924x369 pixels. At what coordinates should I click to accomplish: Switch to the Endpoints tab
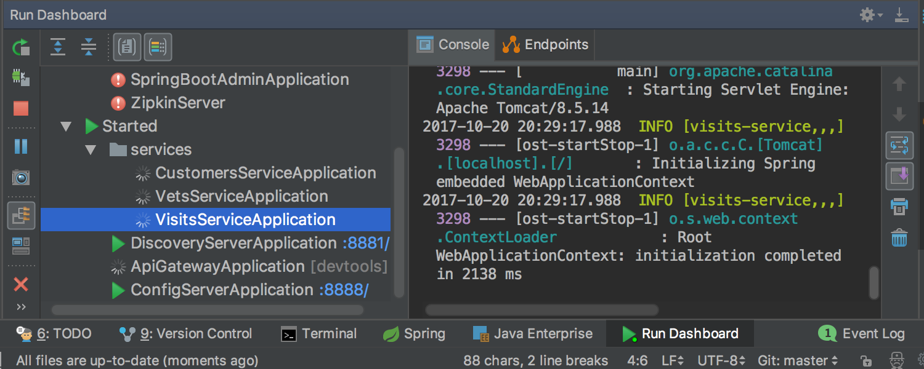(x=546, y=45)
